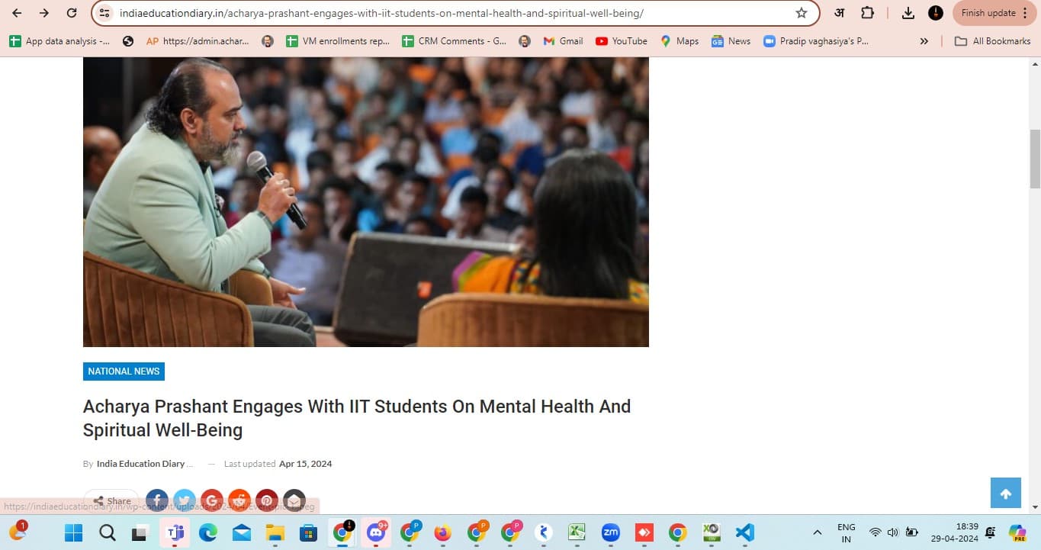Click the page's vertical scrollbar thumb
The image size is (1041, 550).
(x=1035, y=158)
